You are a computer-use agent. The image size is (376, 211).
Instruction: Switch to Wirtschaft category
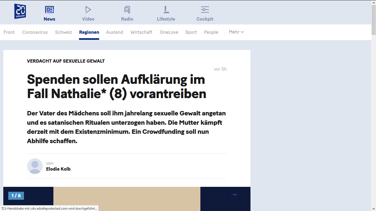coord(141,32)
